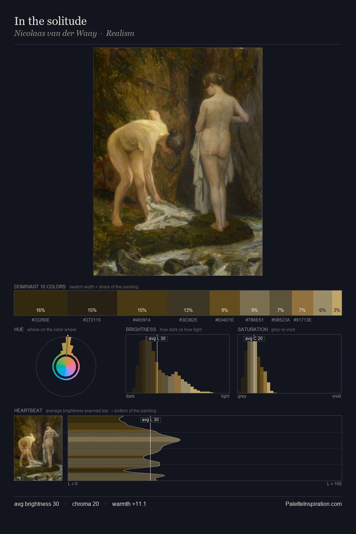
Task: Click the saturation histogram chart
Action: (x=289, y=364)
